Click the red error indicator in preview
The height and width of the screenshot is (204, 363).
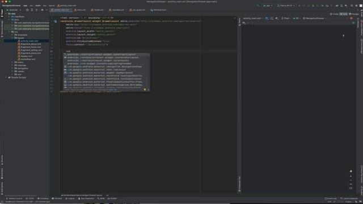pos(351,18)
